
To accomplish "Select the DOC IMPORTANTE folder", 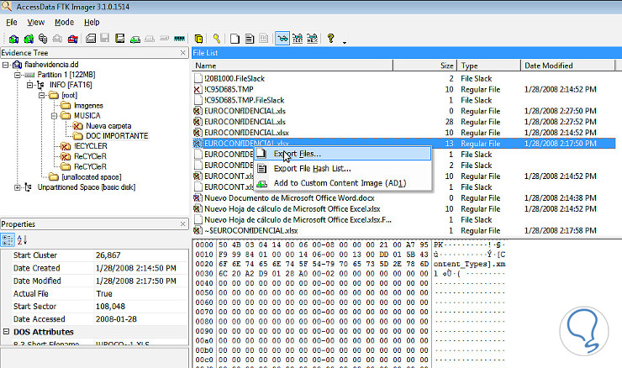I will coord(117,136).
